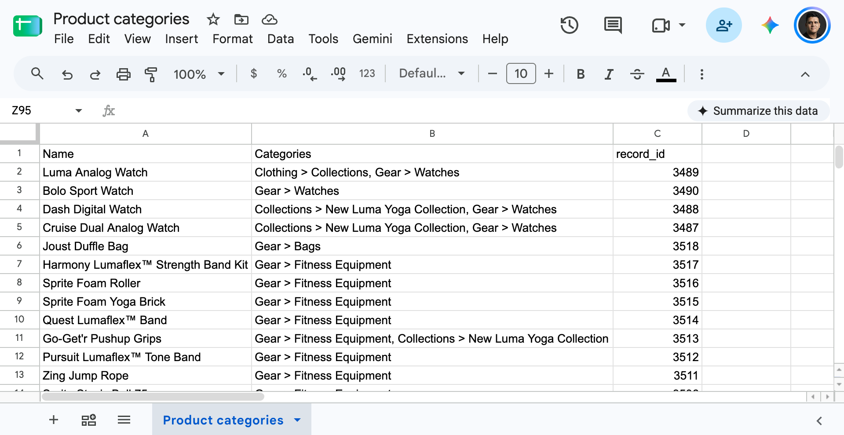Open Product categories sheet tab menu arrow
This screenshot has width=844, height=435.
tap(298, 420)
